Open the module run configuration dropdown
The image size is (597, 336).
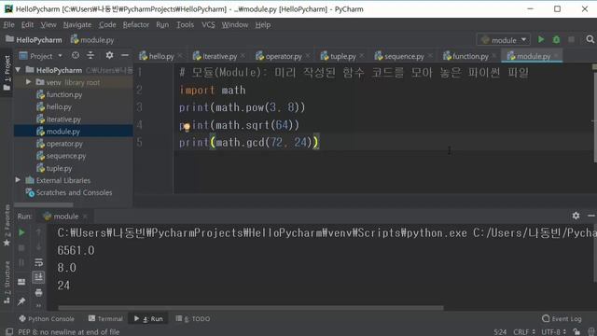503,40
